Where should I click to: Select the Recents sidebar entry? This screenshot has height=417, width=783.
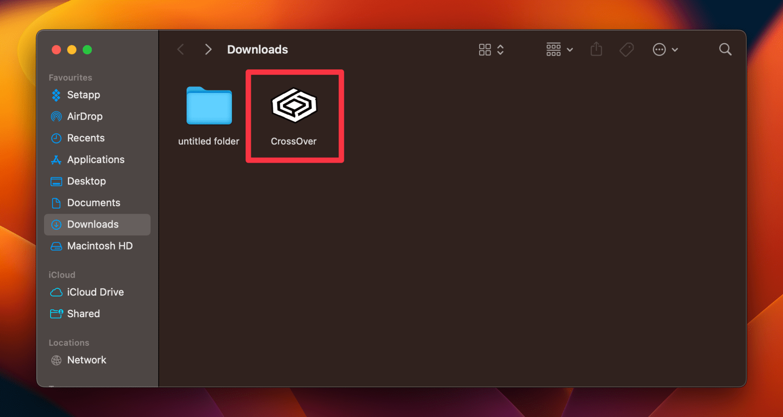(x=86, y=138)
